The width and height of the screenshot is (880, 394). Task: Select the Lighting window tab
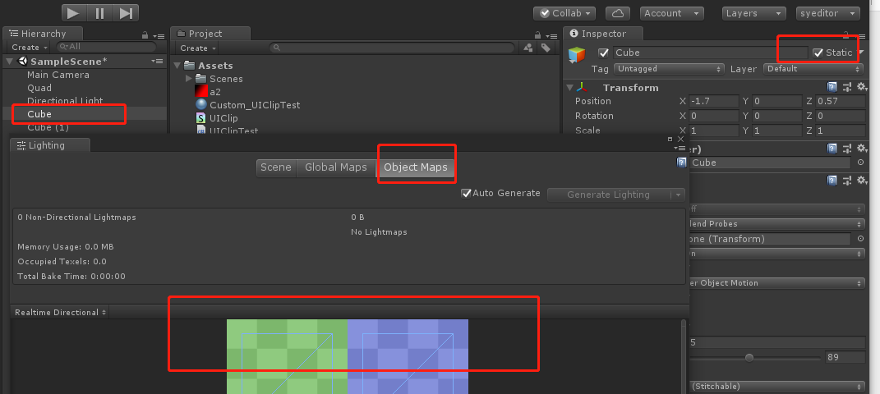[x=50, y=145]
